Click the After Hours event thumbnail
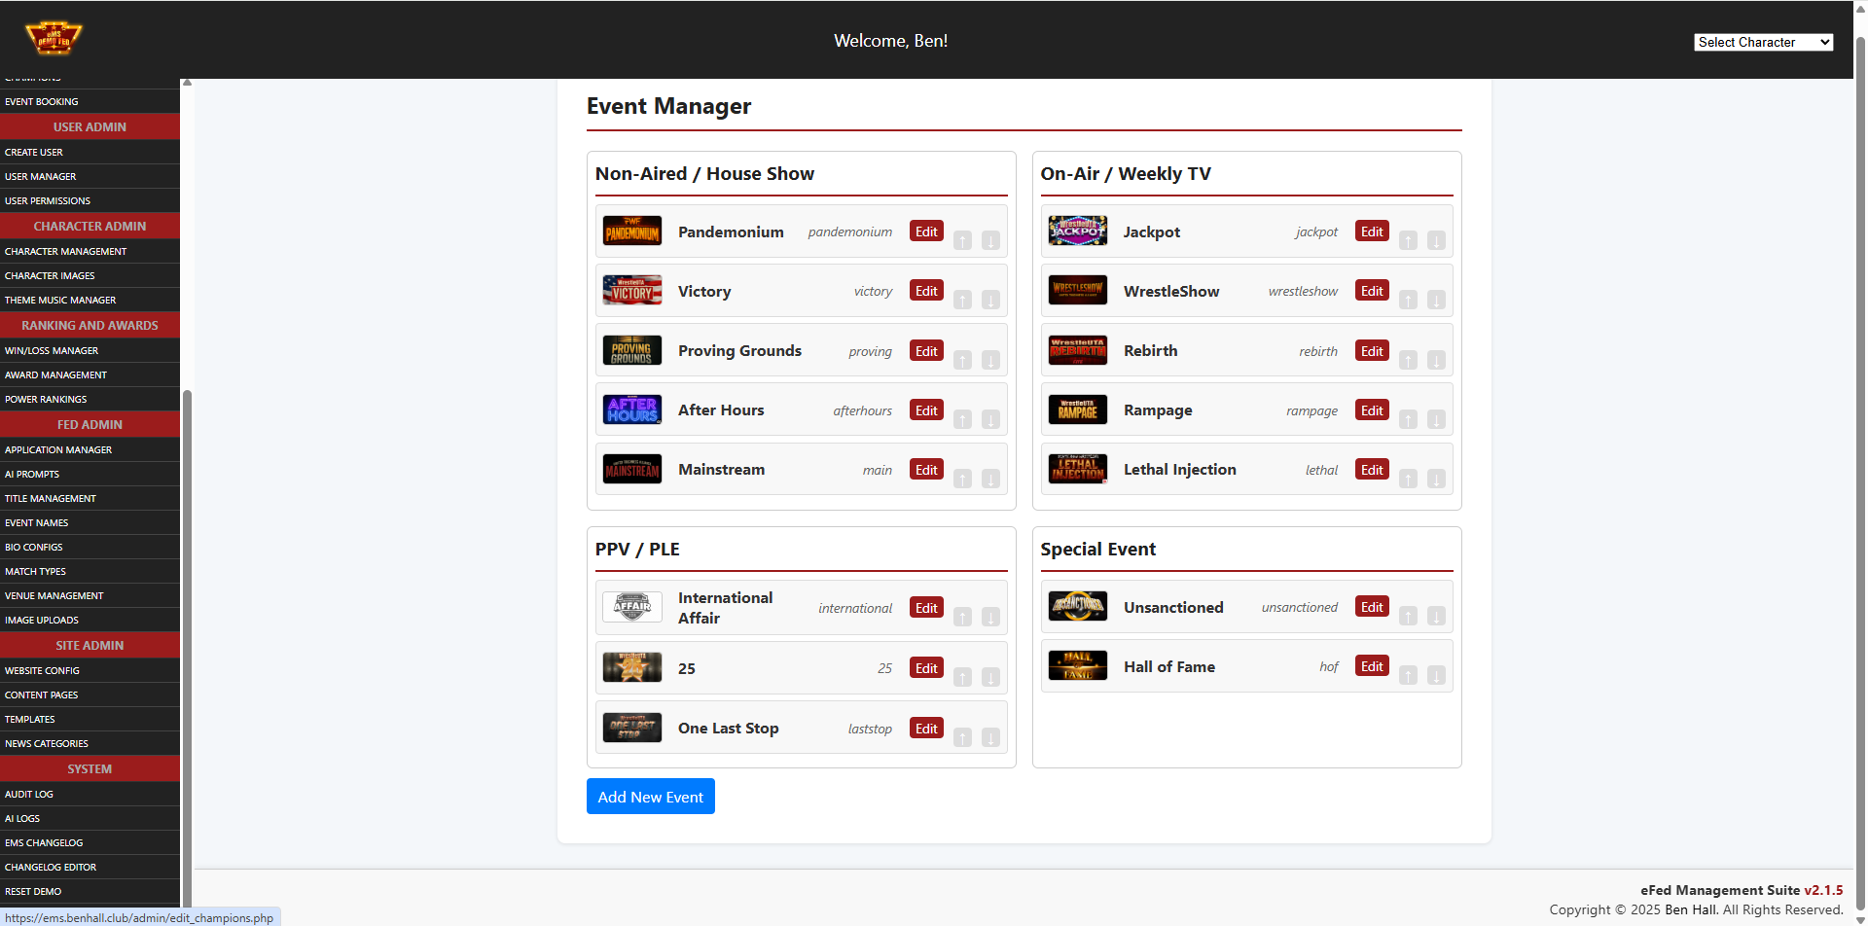This screenshot has height=926, width=1868. coord(632,410)
